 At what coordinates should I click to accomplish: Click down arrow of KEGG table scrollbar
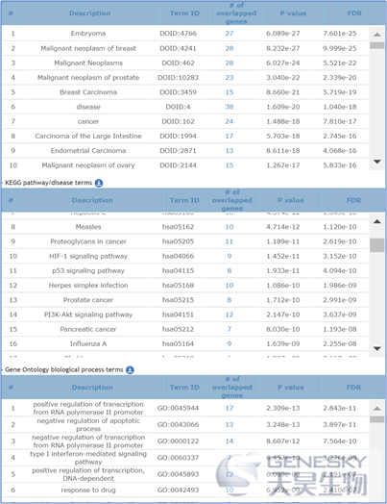tap(377, 348)
